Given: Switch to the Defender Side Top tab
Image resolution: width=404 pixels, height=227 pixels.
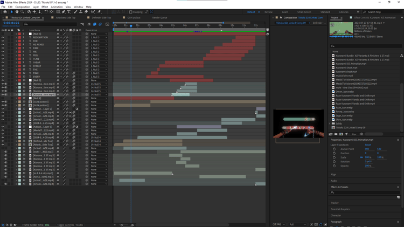Looking at the screenshot, I should [x=101, y=18].
